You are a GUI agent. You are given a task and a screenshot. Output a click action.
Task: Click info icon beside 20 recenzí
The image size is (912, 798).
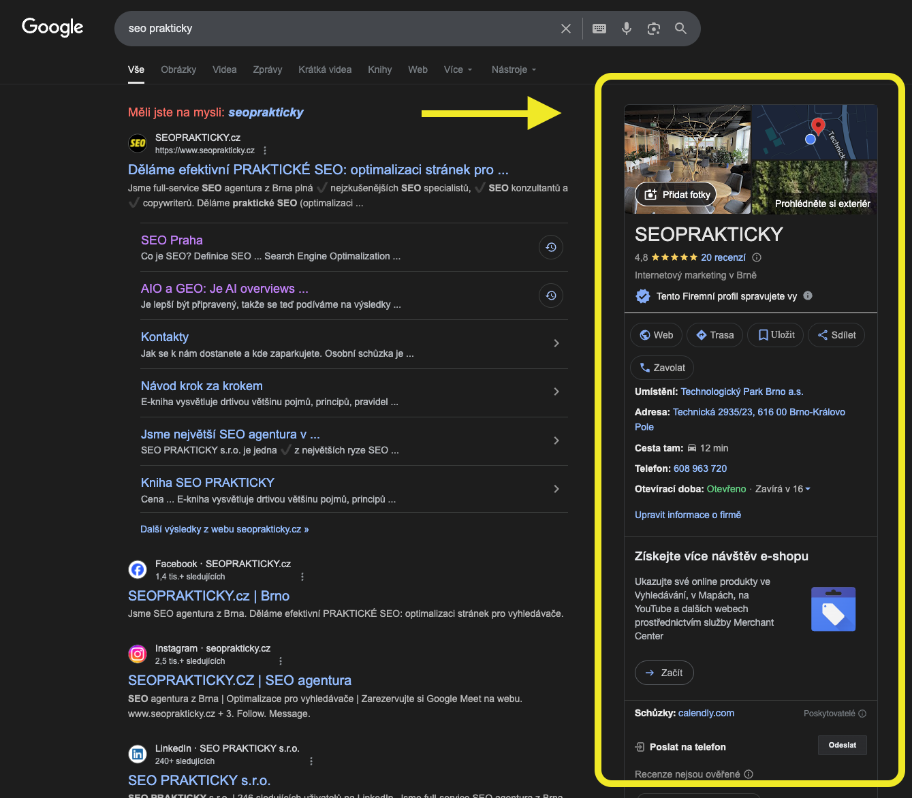[x=757, y=257]
